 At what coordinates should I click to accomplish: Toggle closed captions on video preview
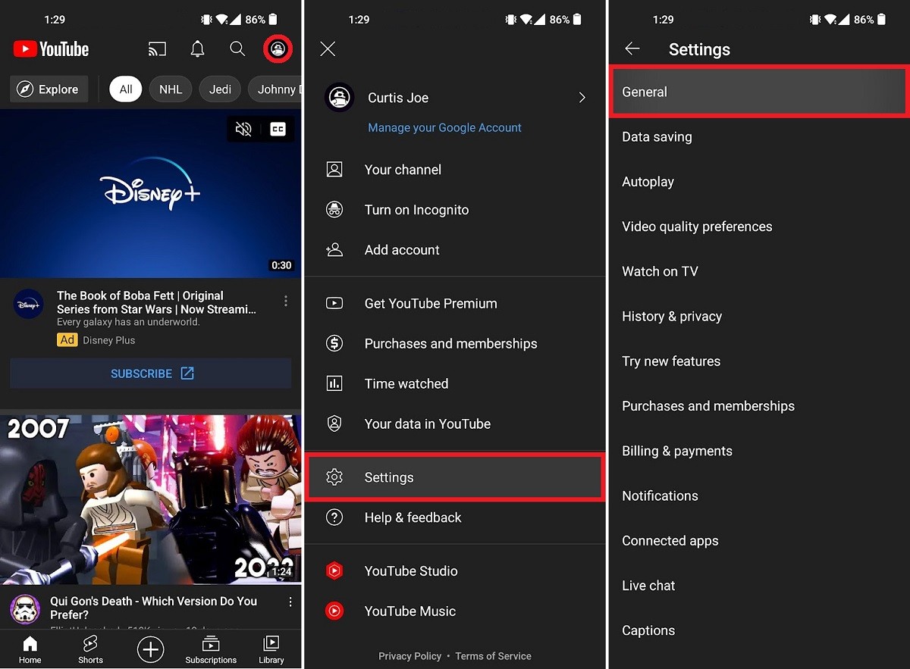pos(278,130)
